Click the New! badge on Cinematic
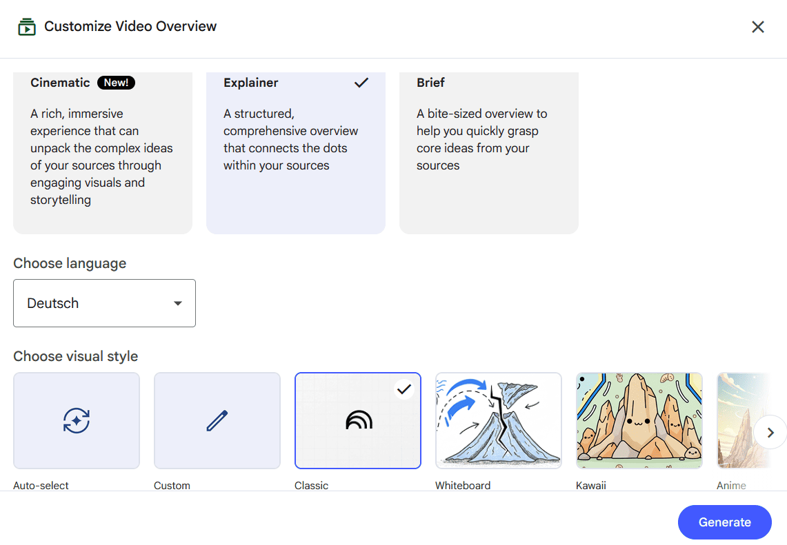This screenshot has height=545, width=787. (115, 82)
